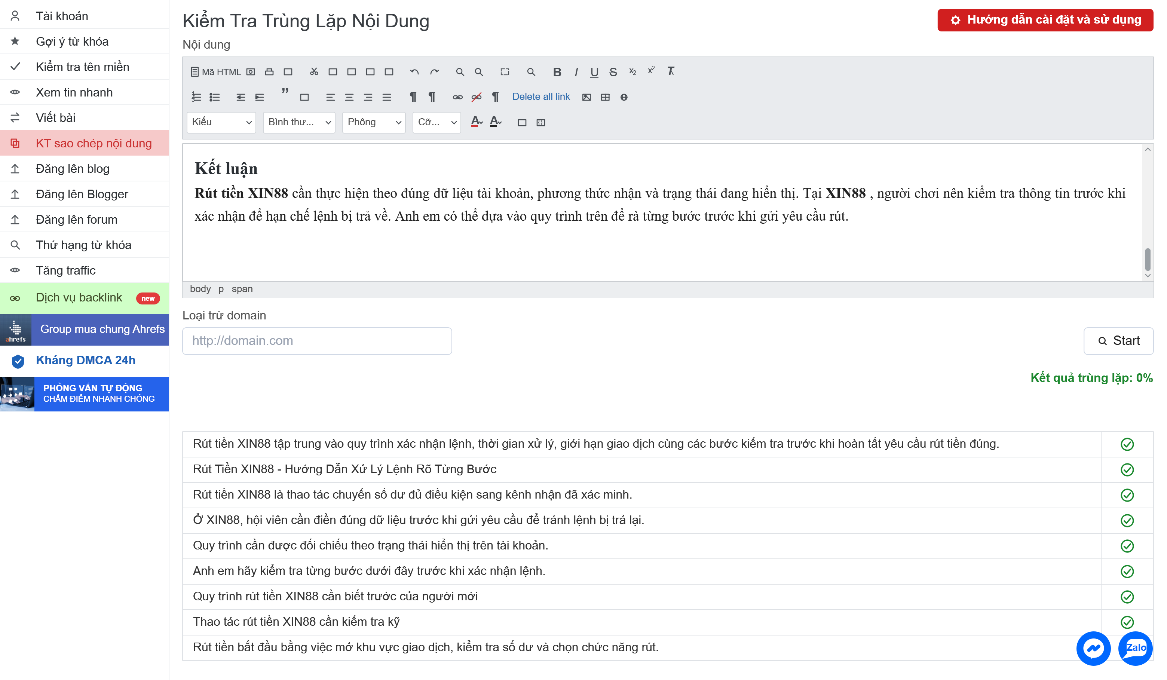Insert an image via image icon

pyautogui.click(x=586, y=97)
